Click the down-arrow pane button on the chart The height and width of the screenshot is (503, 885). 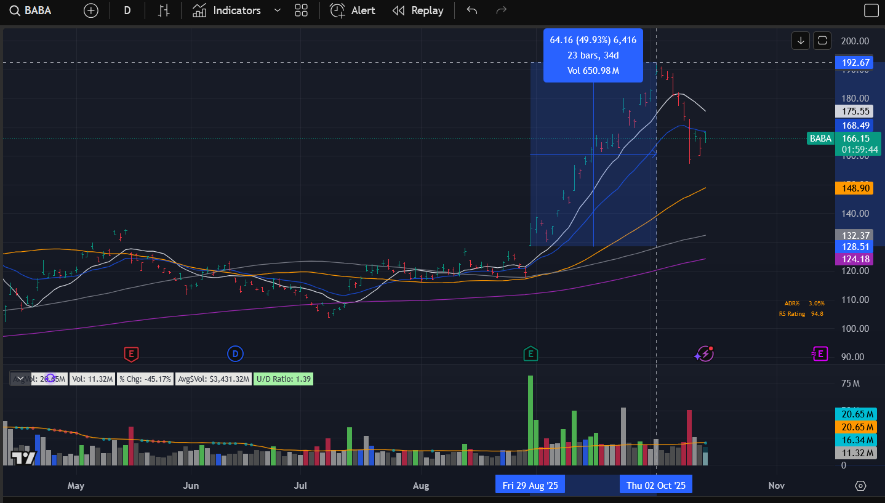point(801,41)
